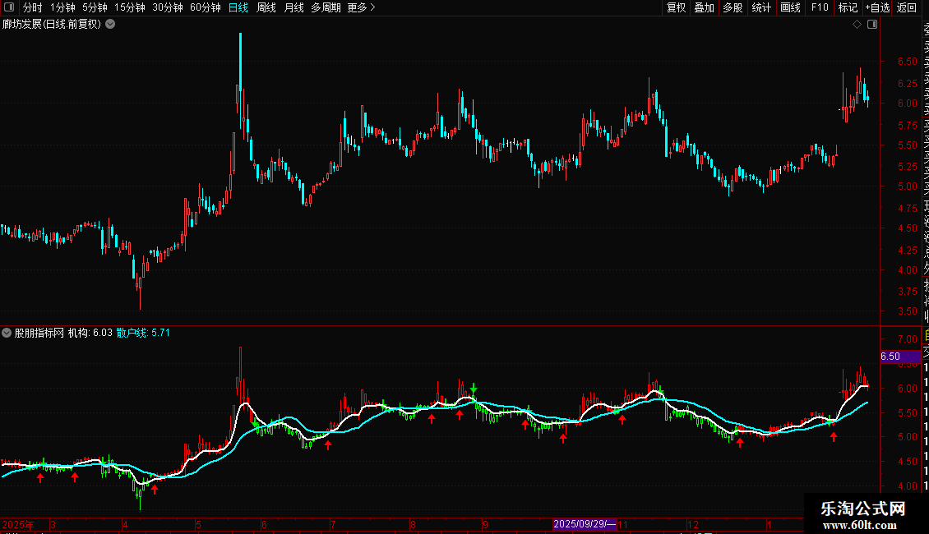929x534 pixels.
Task: Select the 15分钟 period
Action: (x=130, y=7)
